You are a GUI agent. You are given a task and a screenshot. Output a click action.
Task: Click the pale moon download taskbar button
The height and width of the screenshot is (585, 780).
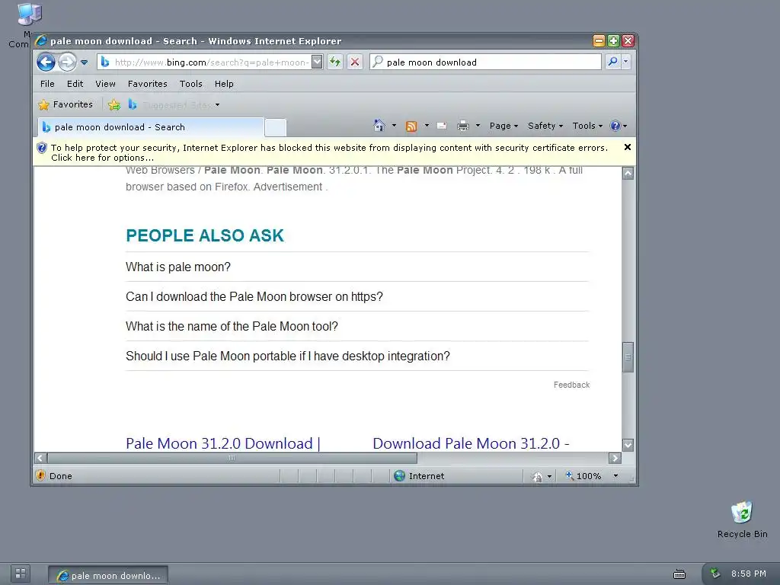108,575
